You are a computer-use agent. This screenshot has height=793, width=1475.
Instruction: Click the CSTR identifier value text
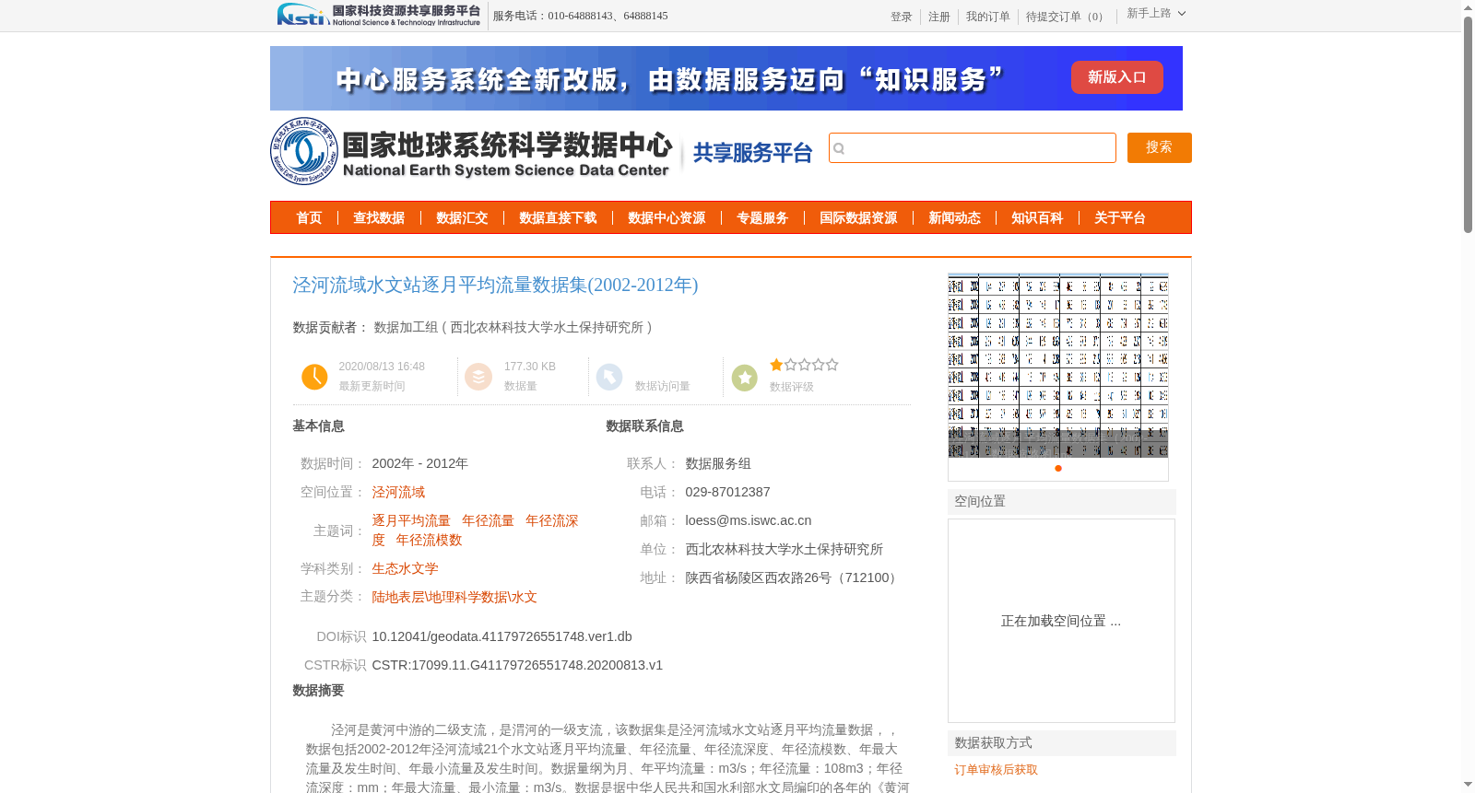517,665
